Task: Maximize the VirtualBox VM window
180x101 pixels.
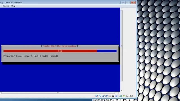Action: tap(128, 3)
